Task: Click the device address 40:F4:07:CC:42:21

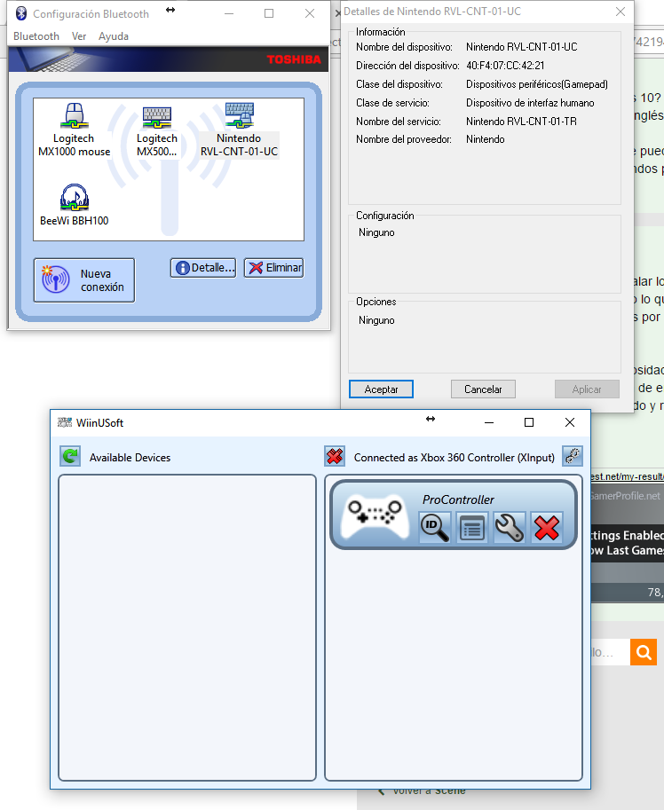Action: 505,66
